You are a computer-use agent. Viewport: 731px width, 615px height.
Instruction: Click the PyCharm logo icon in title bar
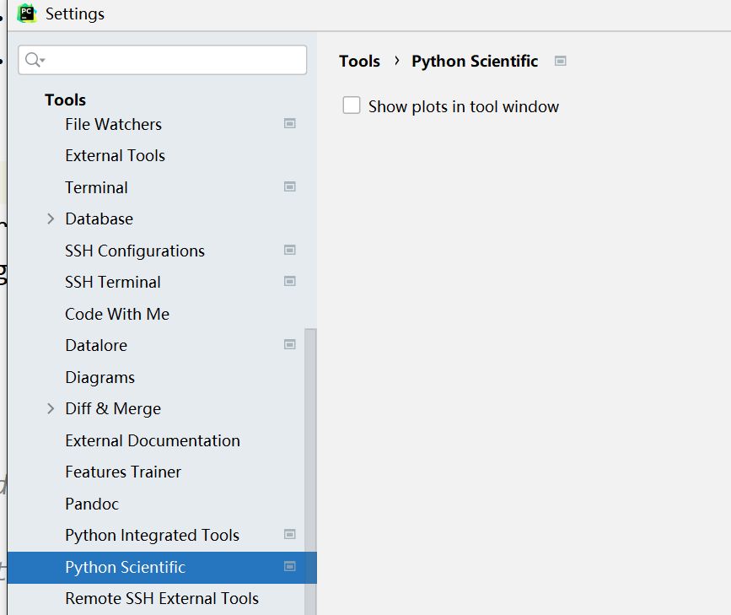tap(27, 13)
